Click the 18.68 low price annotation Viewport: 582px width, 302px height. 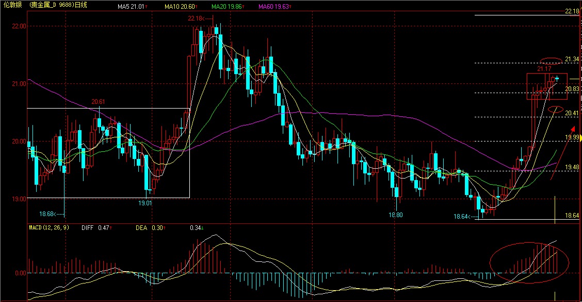coord(47,214)
